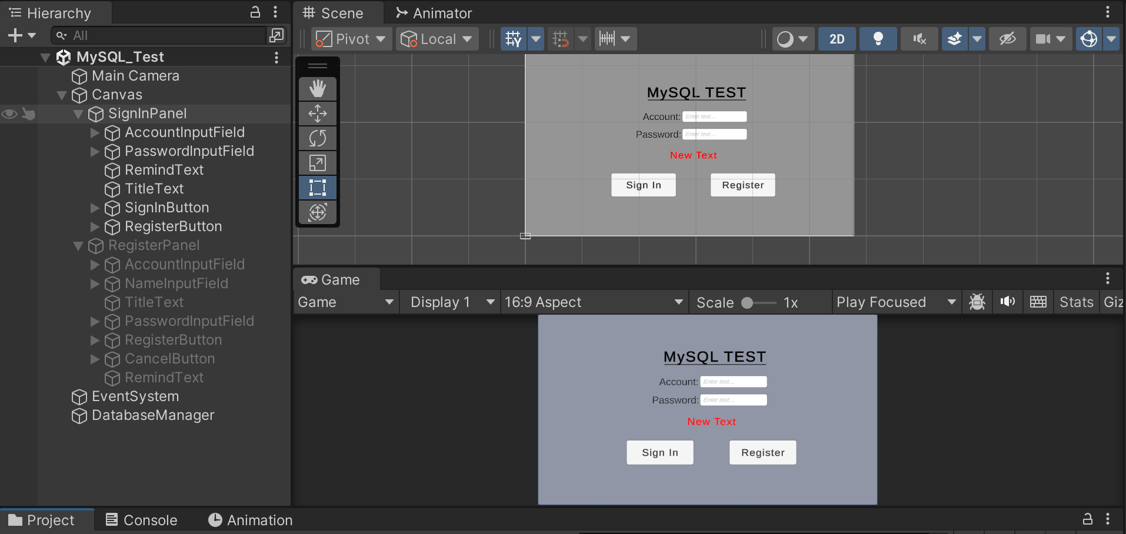Toggle SignInPanel visibility eye icon

coord(9,114)
